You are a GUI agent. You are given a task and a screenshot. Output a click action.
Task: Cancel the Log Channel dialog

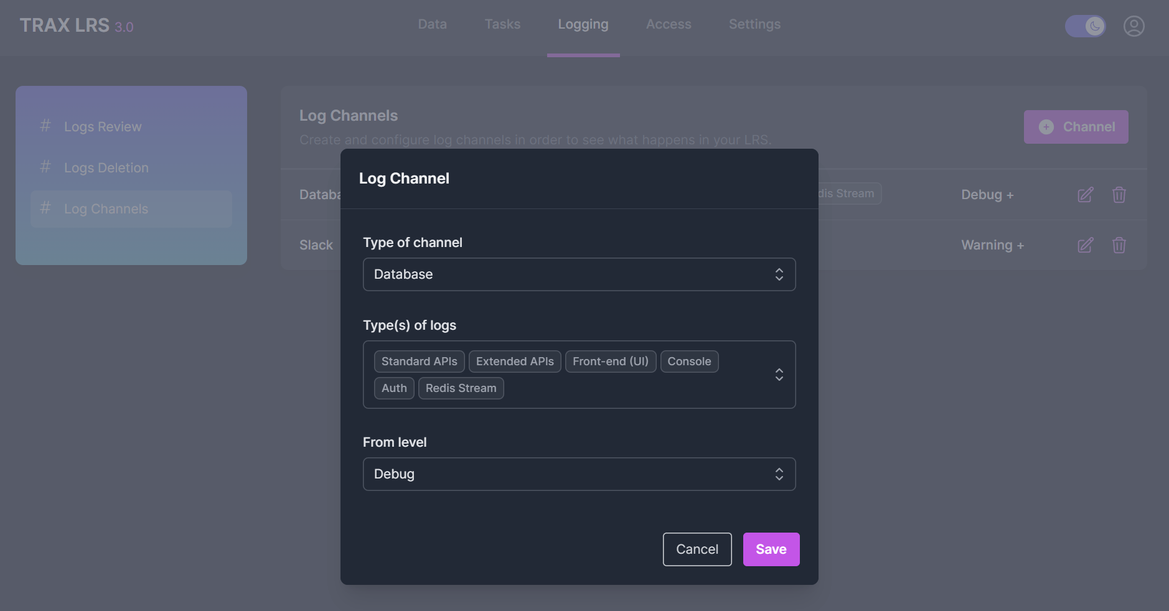pos(697,549)
